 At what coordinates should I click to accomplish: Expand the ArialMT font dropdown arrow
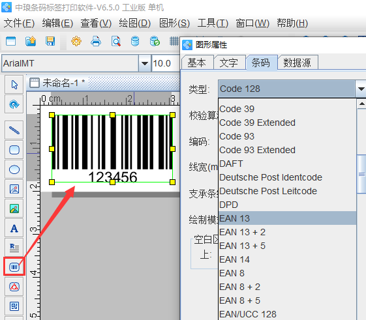(x=145, y=63)
